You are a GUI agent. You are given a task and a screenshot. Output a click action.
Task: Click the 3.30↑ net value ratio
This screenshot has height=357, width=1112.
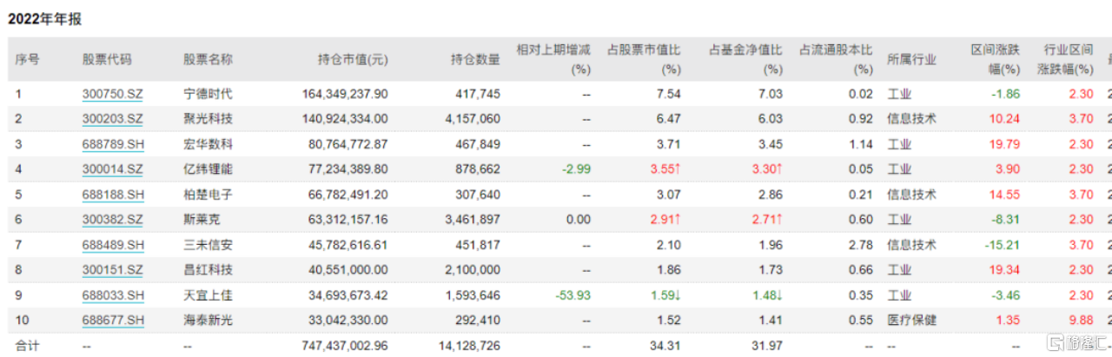click(768, 169)
